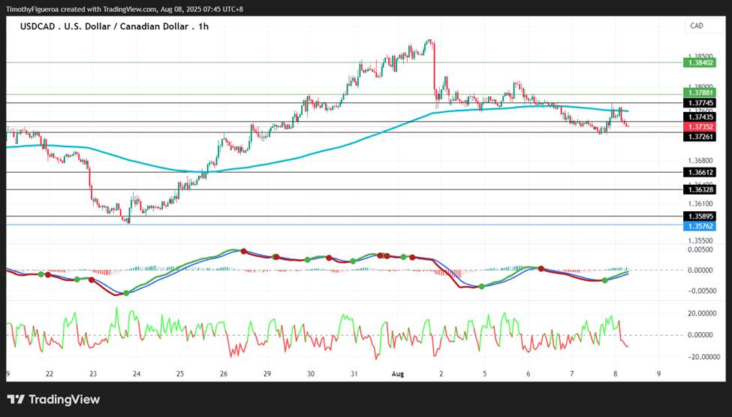Image resolution: width=732 pixels, height=417 pixels.
Task: Click the TradingView logo
Action: click(54, 400)
